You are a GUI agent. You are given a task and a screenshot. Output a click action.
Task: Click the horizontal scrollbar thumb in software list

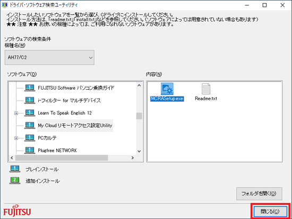(62, 158)
